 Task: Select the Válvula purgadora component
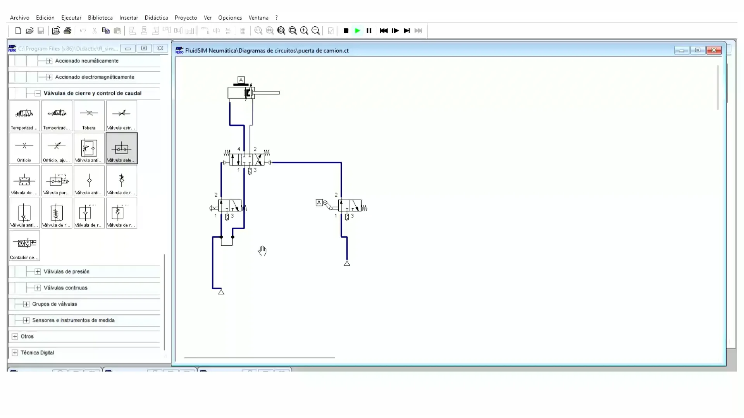[57, 181]
